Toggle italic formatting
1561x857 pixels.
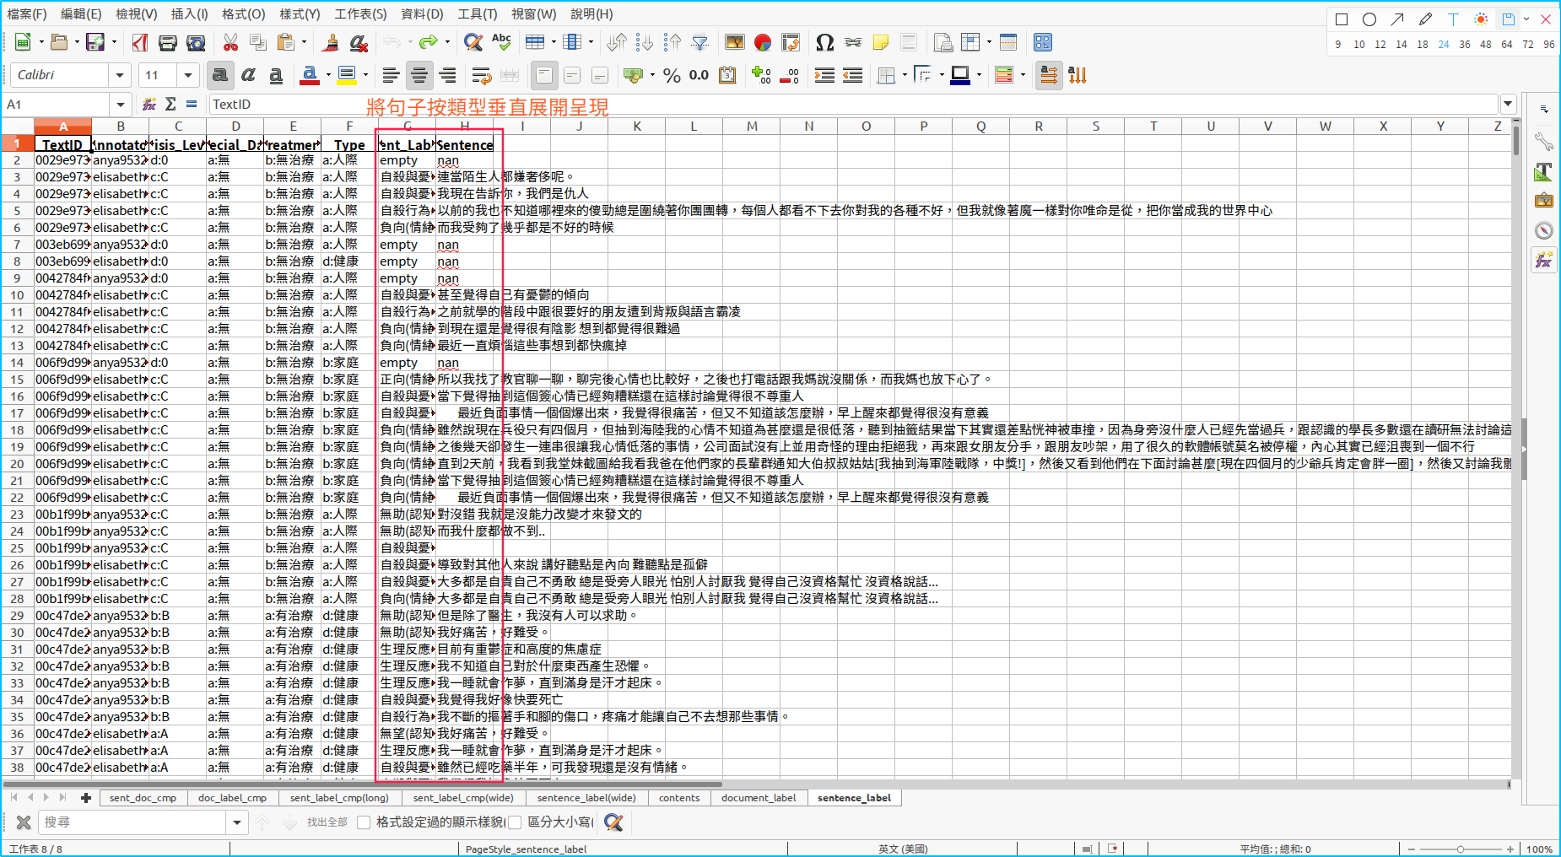tap(248, 75)
